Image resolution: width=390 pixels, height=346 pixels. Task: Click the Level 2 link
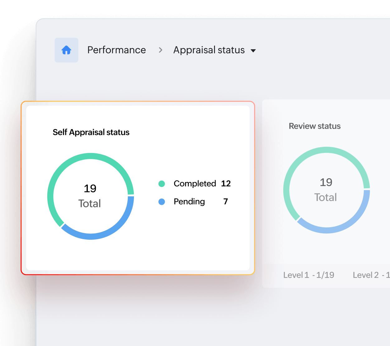tap(370, 275)
